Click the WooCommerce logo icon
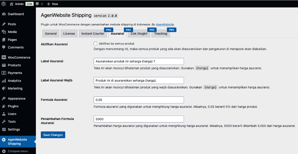Viewport: 298px width, 154px height. pyautogui.click(x=4, y=57)
